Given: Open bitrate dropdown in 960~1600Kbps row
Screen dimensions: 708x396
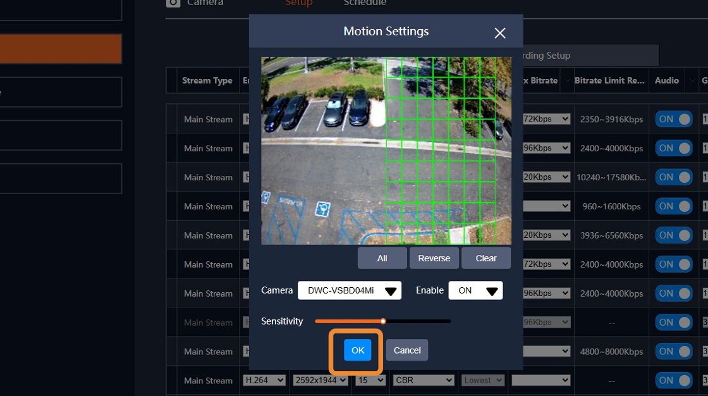Looking at the screenshot, I should coord(546,206).
